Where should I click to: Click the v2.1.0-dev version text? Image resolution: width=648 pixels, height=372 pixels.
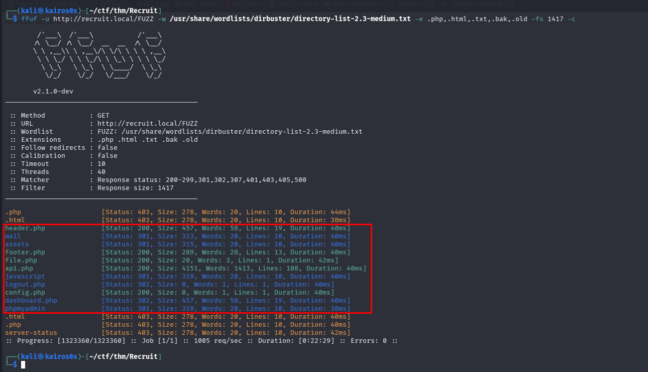(x=53, y=91)
